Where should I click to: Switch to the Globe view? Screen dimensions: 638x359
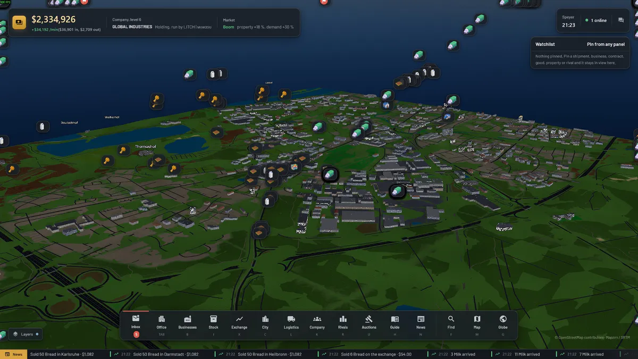(503, 325)
